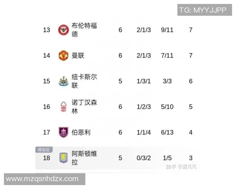
Task: Open the www.mzqsnhdzx.com website link
Action: tap(42, 179)
